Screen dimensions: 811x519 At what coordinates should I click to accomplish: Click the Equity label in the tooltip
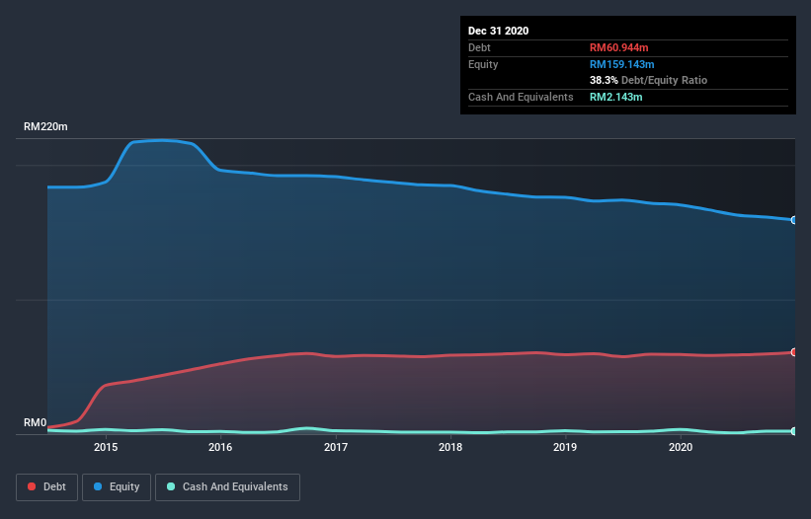(x=483, y=64)
